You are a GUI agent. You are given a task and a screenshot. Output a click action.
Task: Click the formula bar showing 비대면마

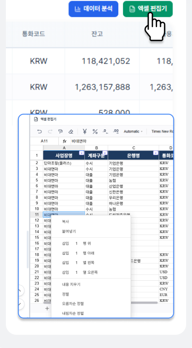[x=122, y=141]
